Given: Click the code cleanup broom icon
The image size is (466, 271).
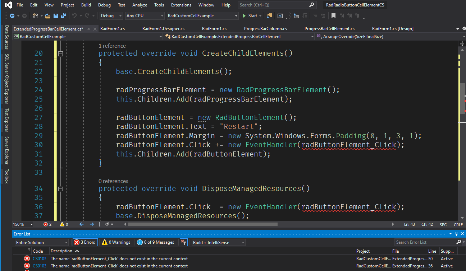Looking at the screenshot, I should (107, 224).
